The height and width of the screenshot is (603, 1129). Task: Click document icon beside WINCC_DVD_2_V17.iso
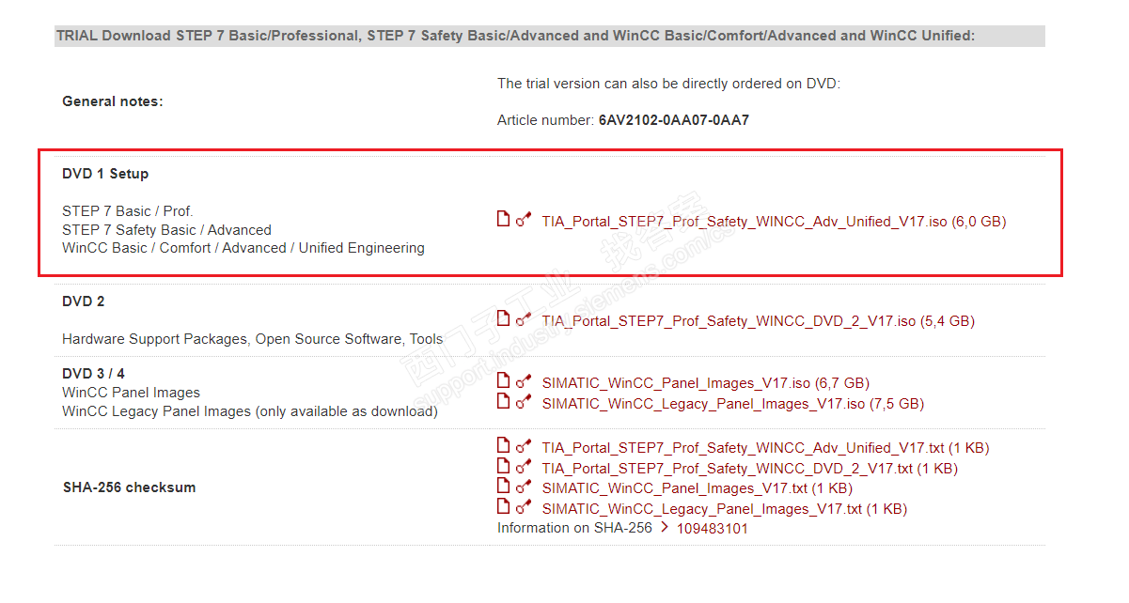pos(503,319)
